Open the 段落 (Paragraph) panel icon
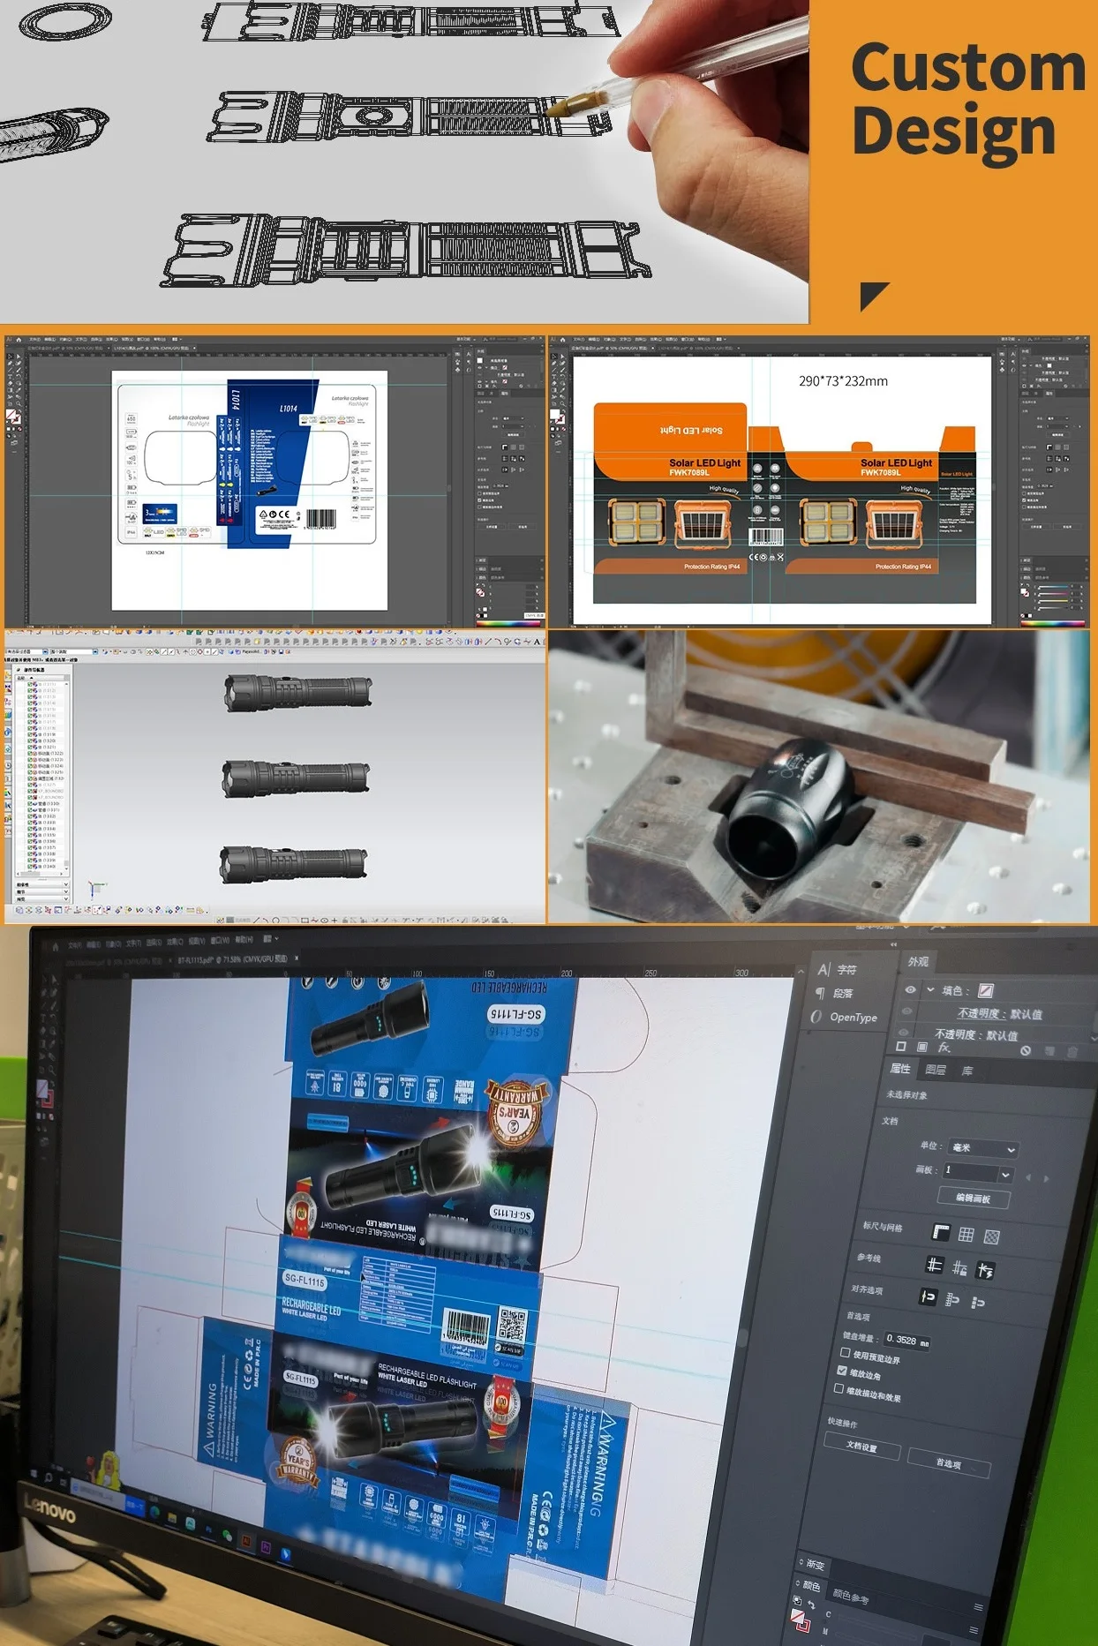Viewport: 1098px width, 1646px height. [x=821, y=992]
